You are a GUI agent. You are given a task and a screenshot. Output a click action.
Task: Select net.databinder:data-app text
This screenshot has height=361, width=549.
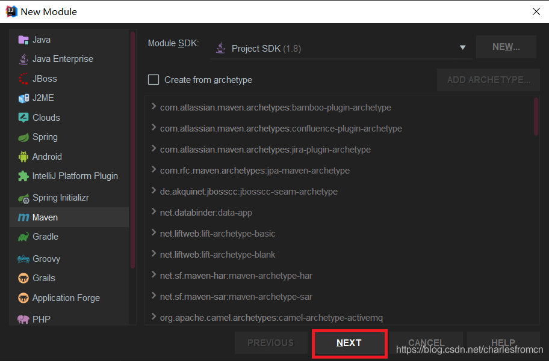(206, 213)
